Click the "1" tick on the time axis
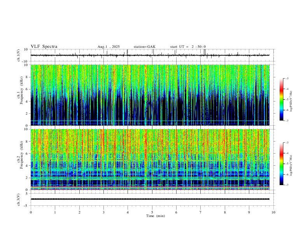The height and width of the screenshot is (238, 308). [55, 212]
